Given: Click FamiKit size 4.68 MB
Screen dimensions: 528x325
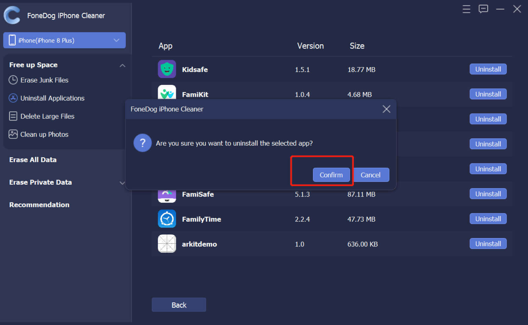Looking at the screenshot, I should pyautogui.click(x=359, y=94).
